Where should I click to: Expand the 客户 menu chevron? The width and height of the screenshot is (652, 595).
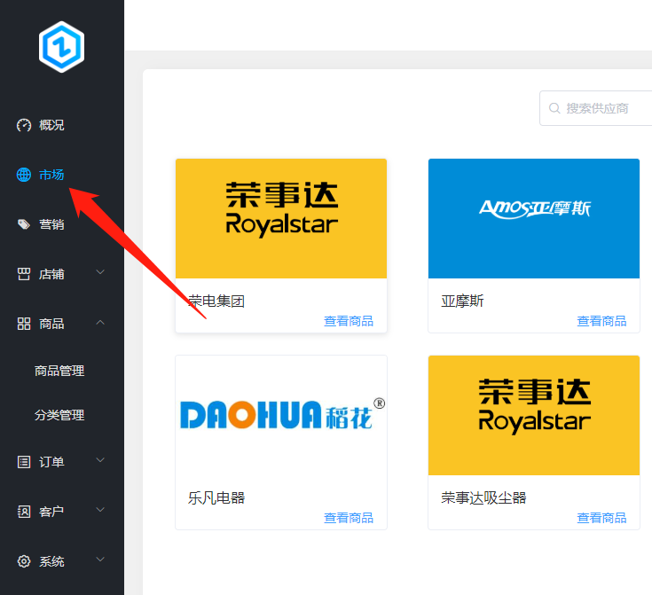click(x=100, y=510)
